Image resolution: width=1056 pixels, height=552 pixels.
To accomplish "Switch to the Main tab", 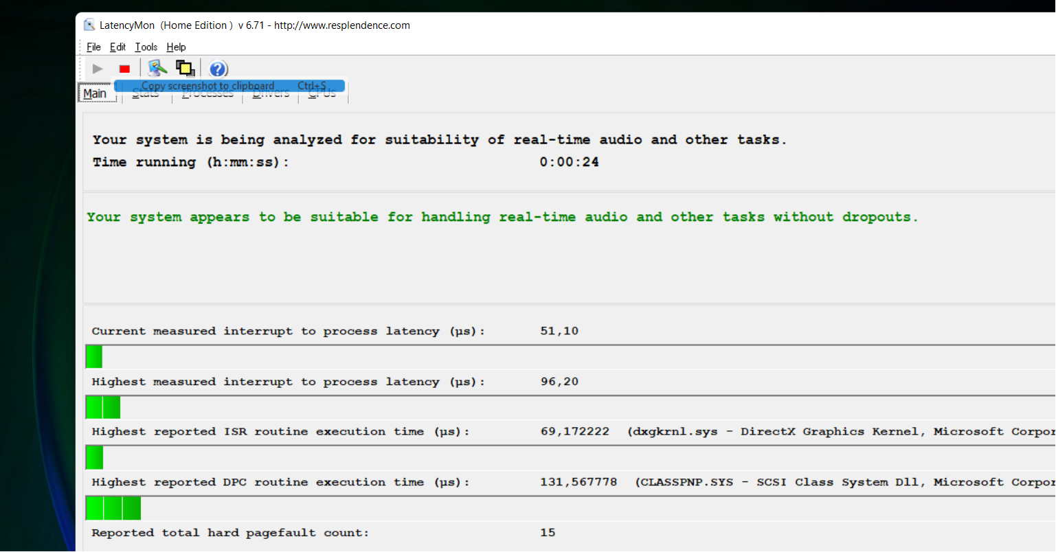I will point(96,93).
